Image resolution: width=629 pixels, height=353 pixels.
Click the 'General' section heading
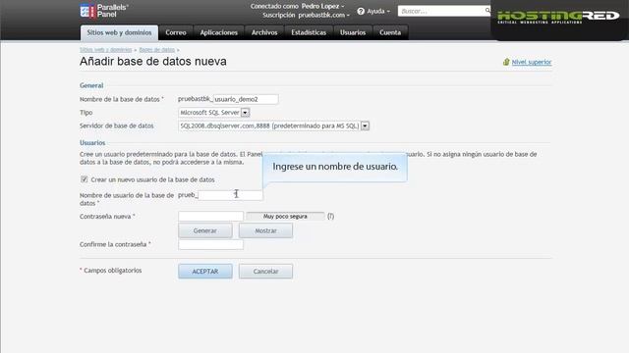[91, 85]
